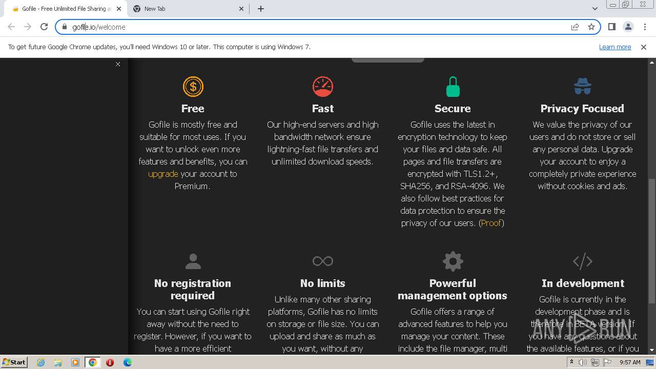Open Opera browser from taskbar
This screenshot has width=656, height=369.
[x=110, y=362]
